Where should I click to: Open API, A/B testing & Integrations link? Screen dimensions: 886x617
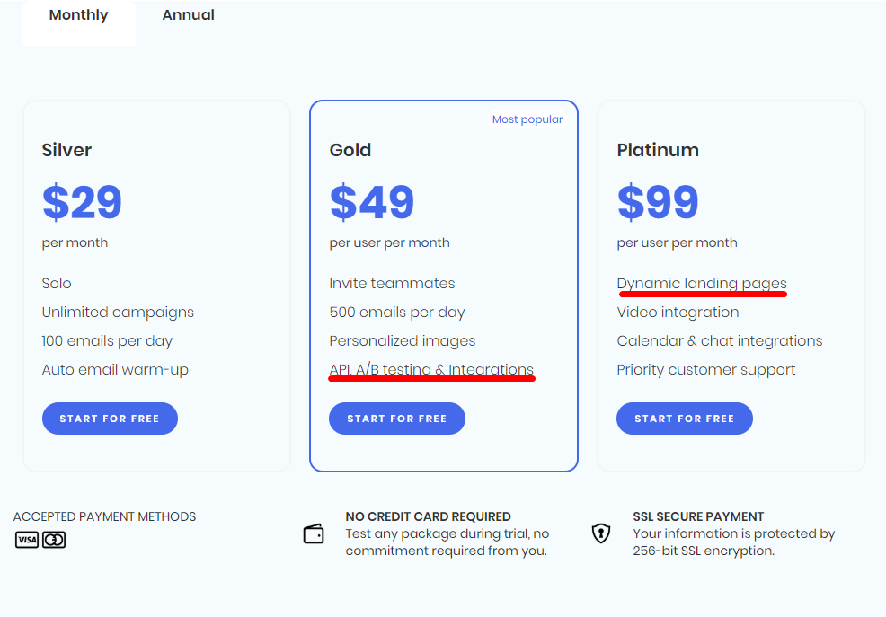point(431,369)
